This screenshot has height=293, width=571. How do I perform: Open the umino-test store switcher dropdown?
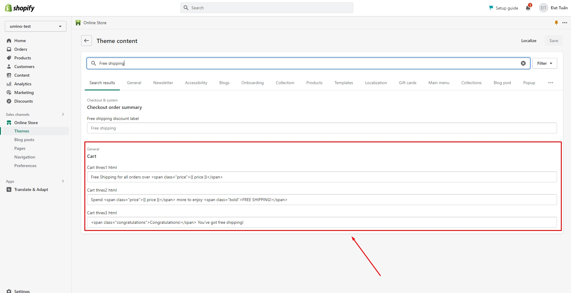pyautogui.click(x=35, y=26)
